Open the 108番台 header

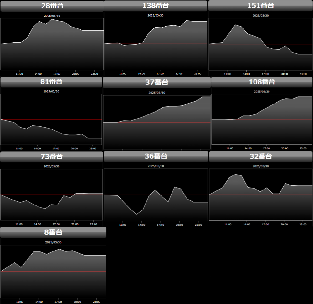(x=262, y=82)
